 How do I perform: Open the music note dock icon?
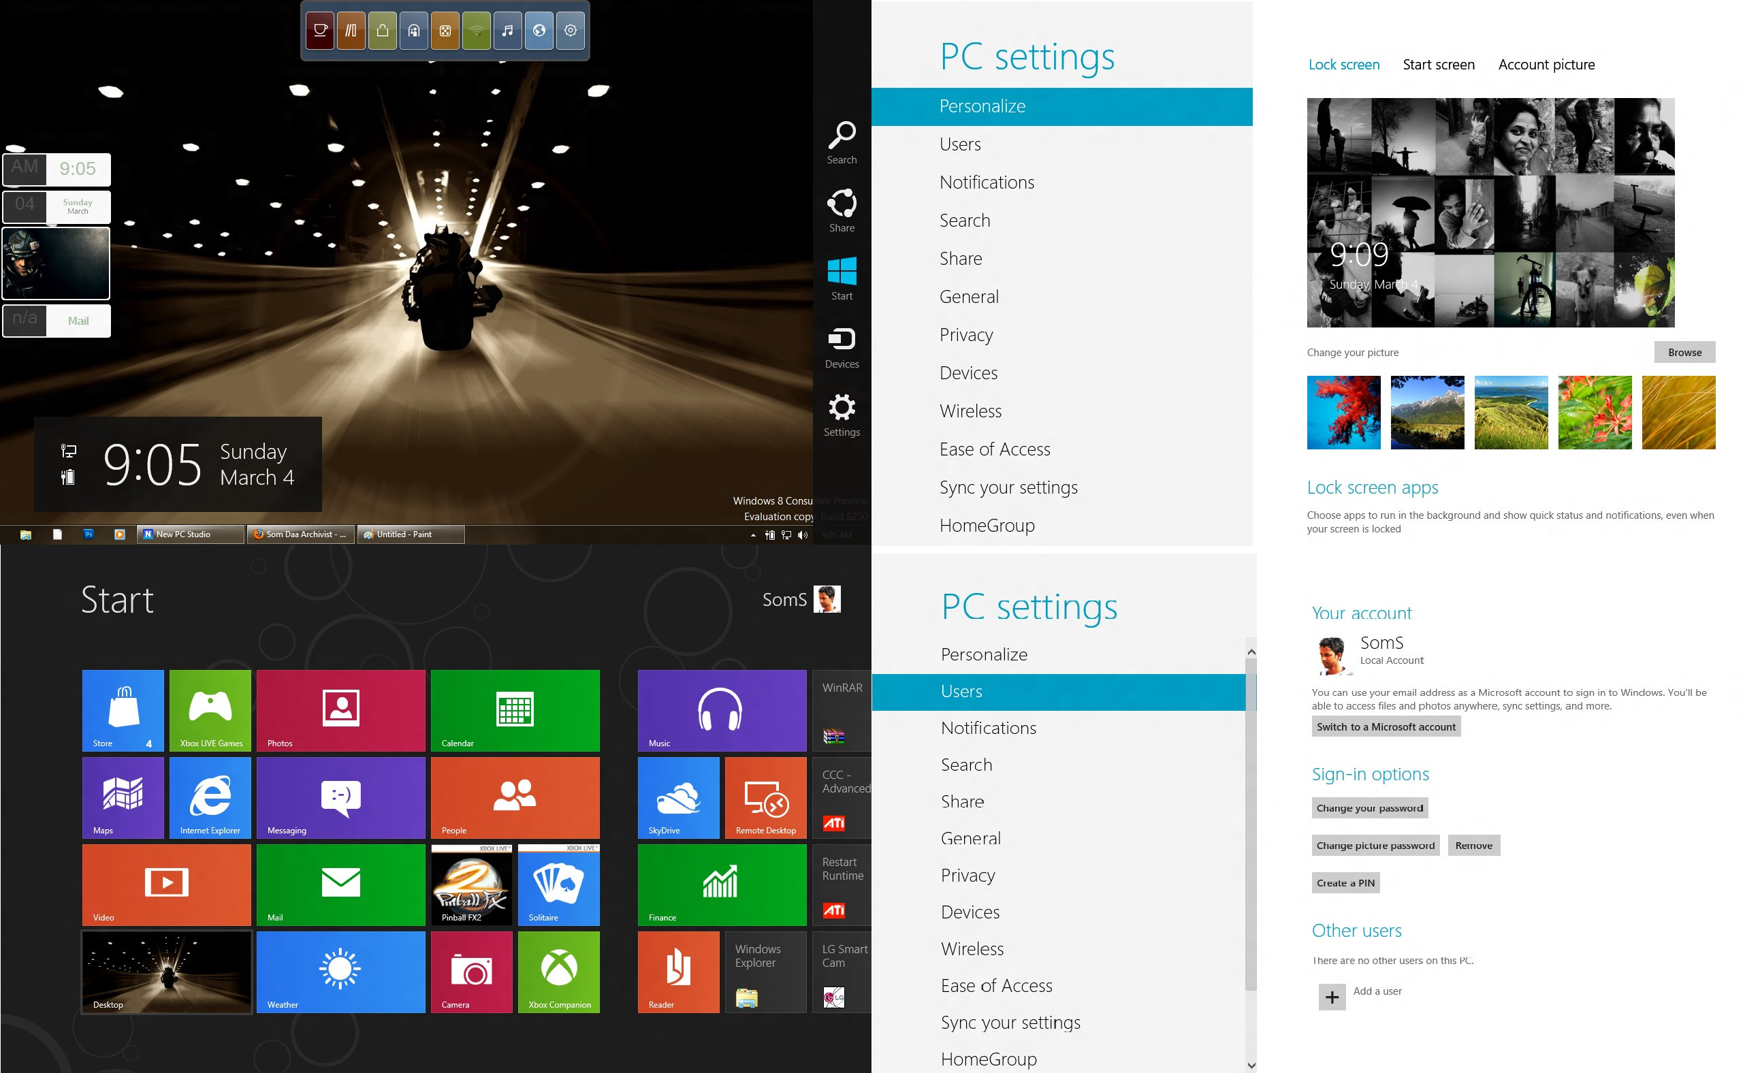[507, 31]
